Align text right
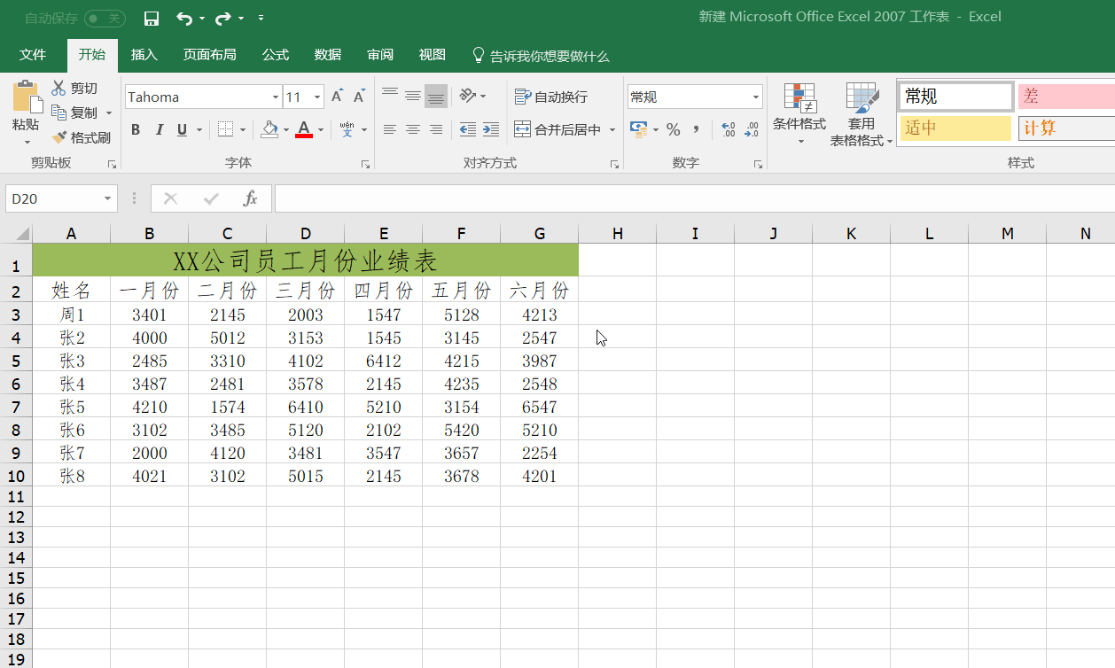Screen dimensions: 1115x668 point(436,129)
